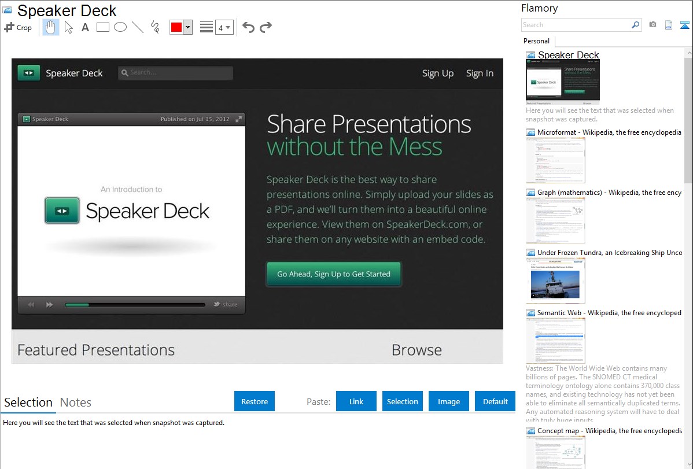Image resolution: width=693 pixels, height=469 pixels.
Task: Select the Semantic Web - Wikipedia snapshot title
Action: coord(609,312)
